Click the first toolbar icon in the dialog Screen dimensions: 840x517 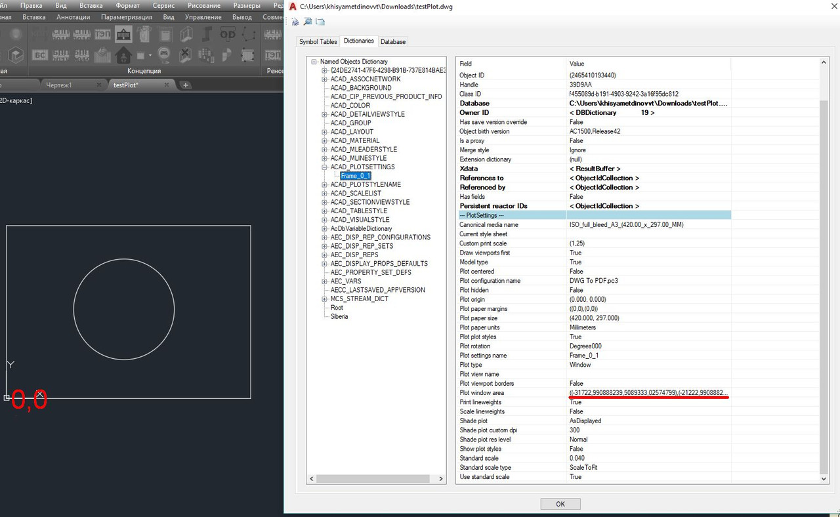coord(295,22)
